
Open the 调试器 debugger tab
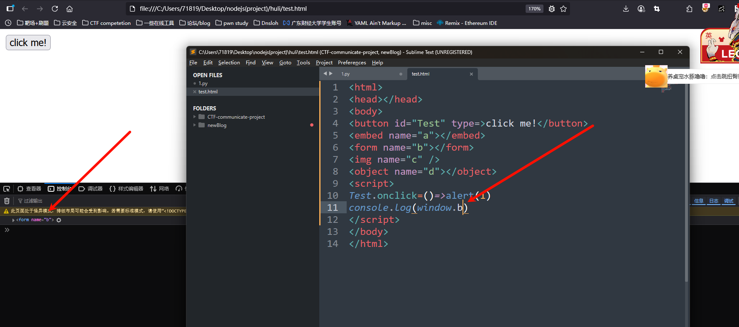91,189
